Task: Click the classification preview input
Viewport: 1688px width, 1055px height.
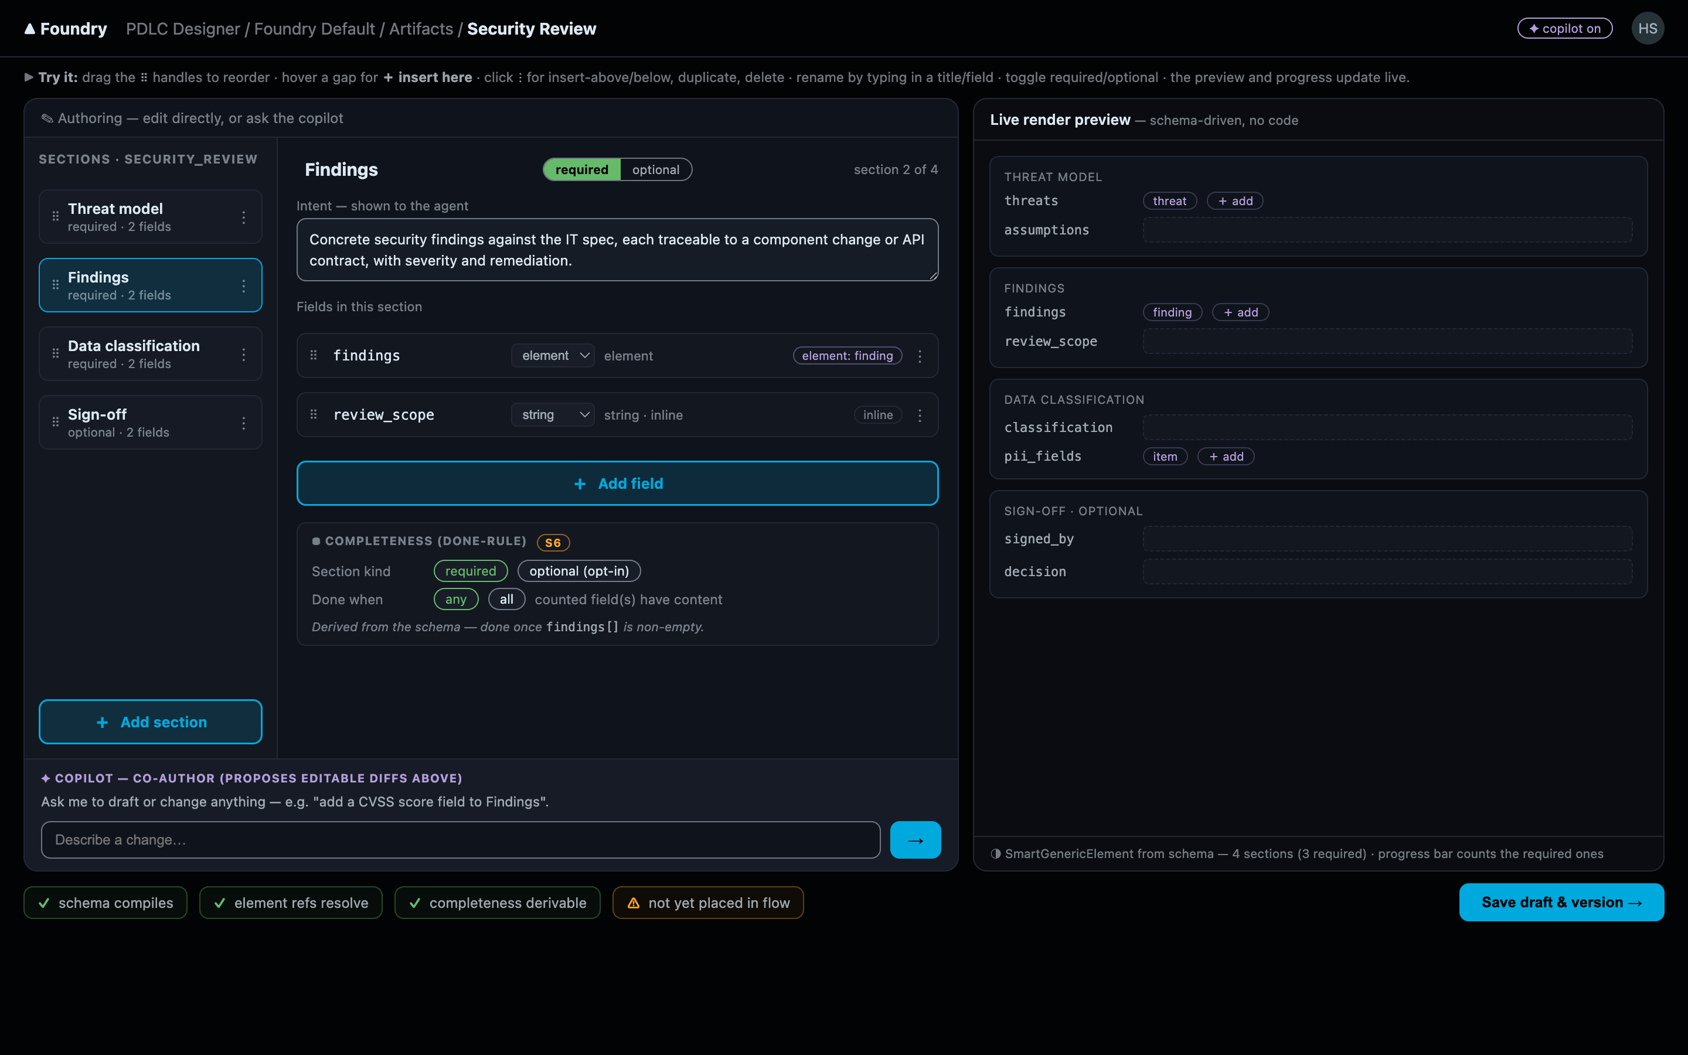Action: point(1387,427)
